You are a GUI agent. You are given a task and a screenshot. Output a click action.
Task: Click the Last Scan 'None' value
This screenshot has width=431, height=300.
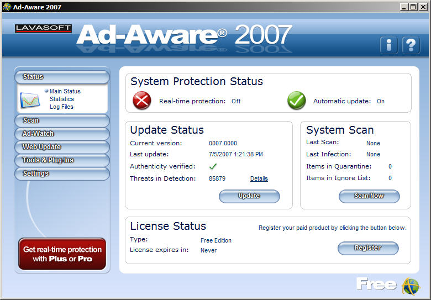pos(374,143)
